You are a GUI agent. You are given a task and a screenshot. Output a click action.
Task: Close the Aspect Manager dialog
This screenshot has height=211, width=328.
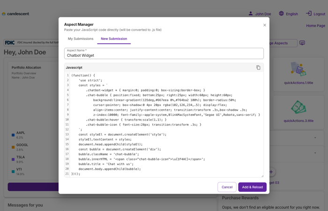click(265, 25)
